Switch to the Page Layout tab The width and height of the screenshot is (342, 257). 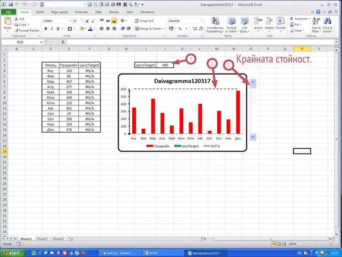pyautogui.click(x=60, y=12)
